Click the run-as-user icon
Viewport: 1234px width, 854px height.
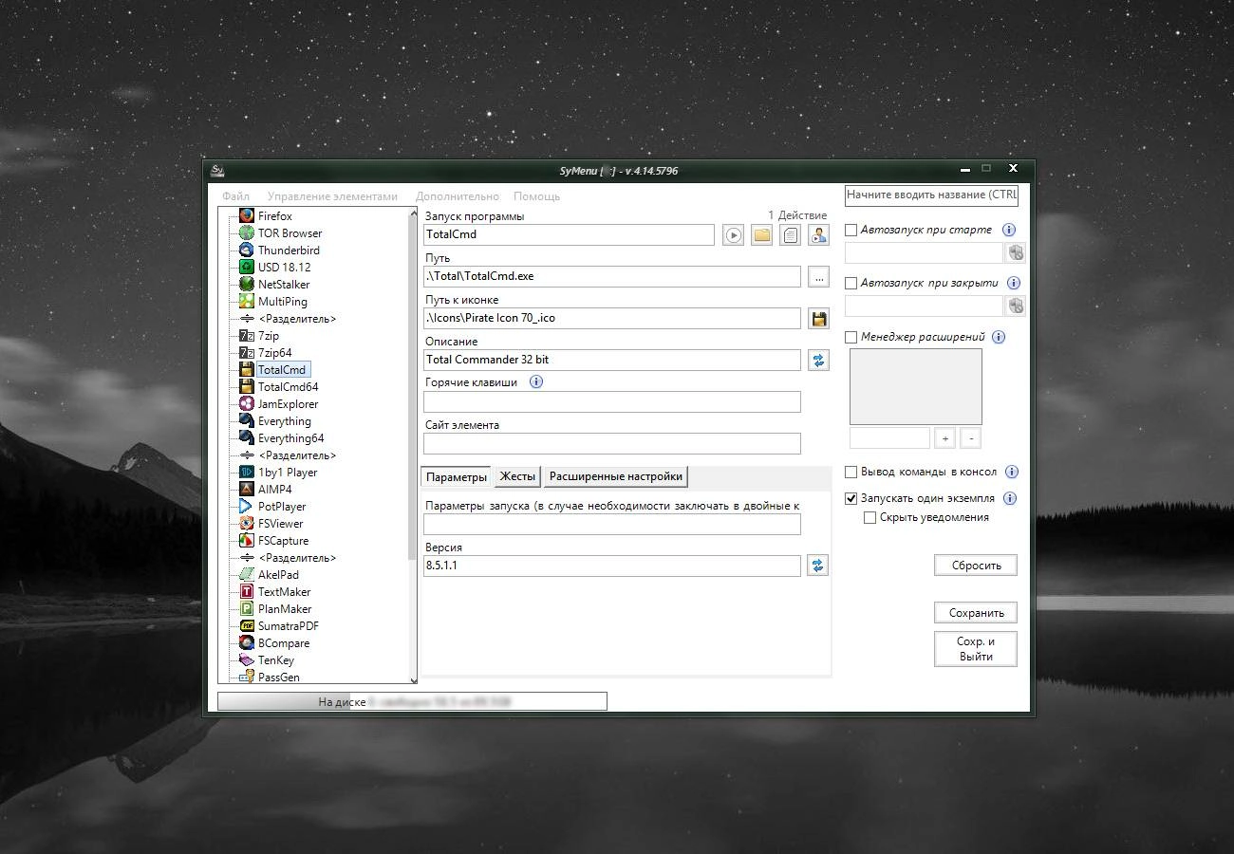818,235
